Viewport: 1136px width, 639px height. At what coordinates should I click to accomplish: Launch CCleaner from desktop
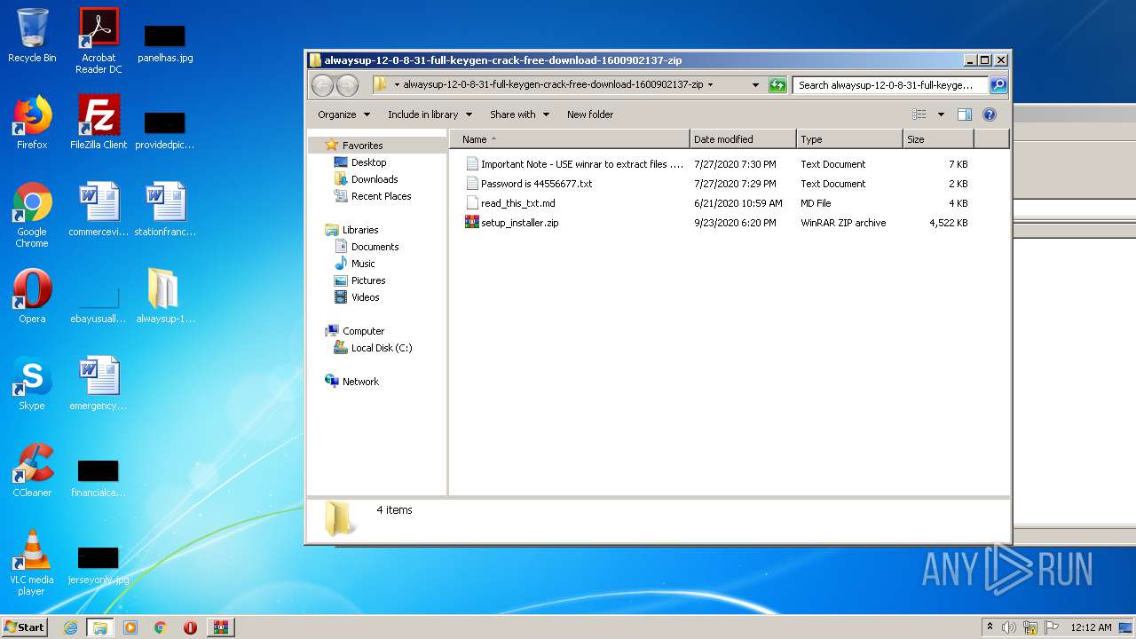(32, 470)
